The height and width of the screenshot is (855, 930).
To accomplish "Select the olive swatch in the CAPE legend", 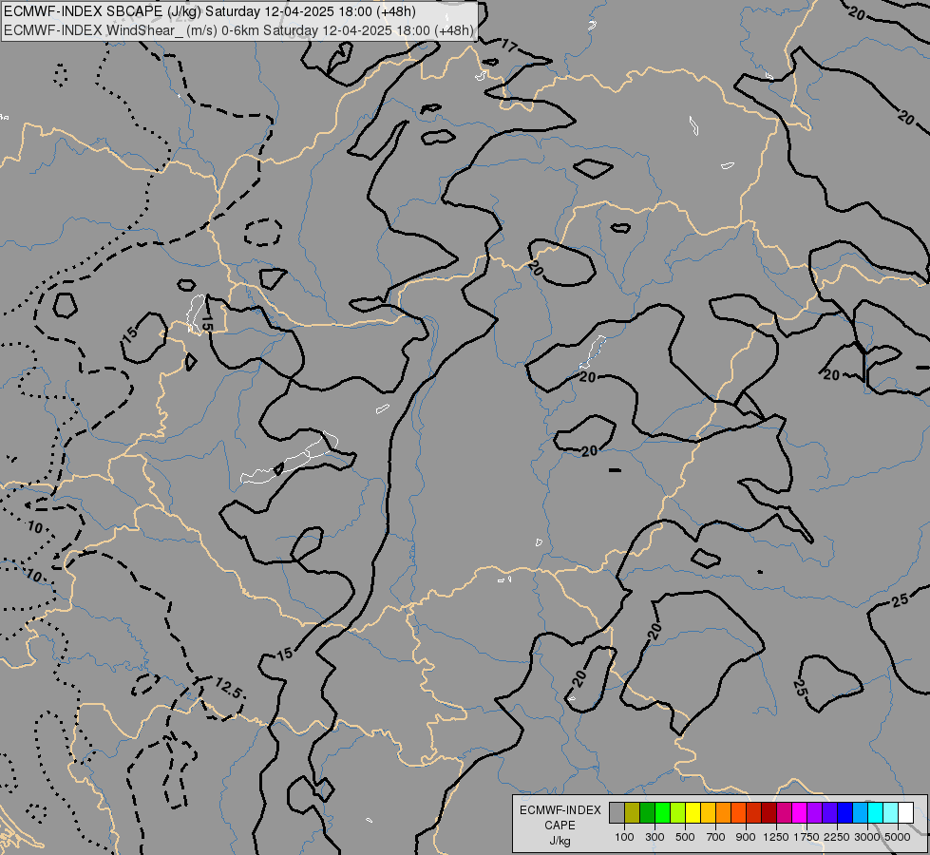I will coord(633,812).
